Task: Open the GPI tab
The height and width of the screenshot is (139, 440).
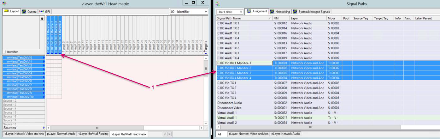Action: pyautogui.click(x=45, y=11)
